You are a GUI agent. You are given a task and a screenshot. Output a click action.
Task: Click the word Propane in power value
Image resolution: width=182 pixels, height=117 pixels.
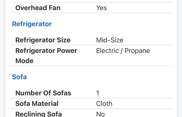(x=137, y=51)
